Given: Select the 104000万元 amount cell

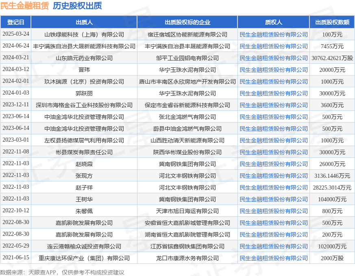Looking at the screenshot, I should (332, 199).
